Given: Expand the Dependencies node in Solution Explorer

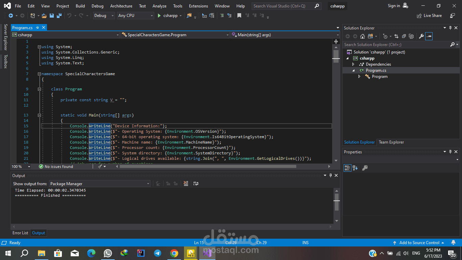Looking at the screenshot, I should pos(353,64).
